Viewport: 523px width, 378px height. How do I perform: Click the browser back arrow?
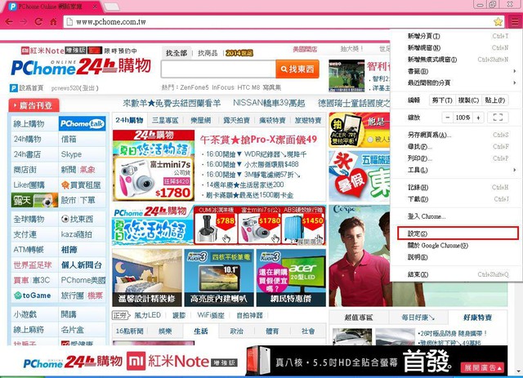(x=9, y=22)
